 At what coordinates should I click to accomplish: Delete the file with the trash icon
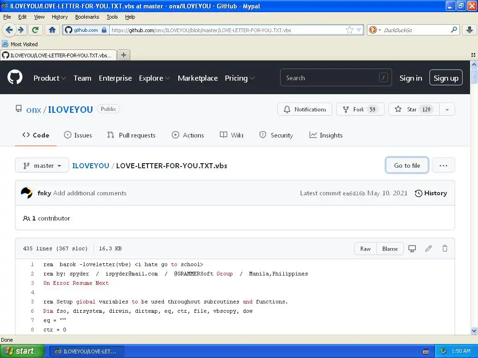click(x=445, y=248)
